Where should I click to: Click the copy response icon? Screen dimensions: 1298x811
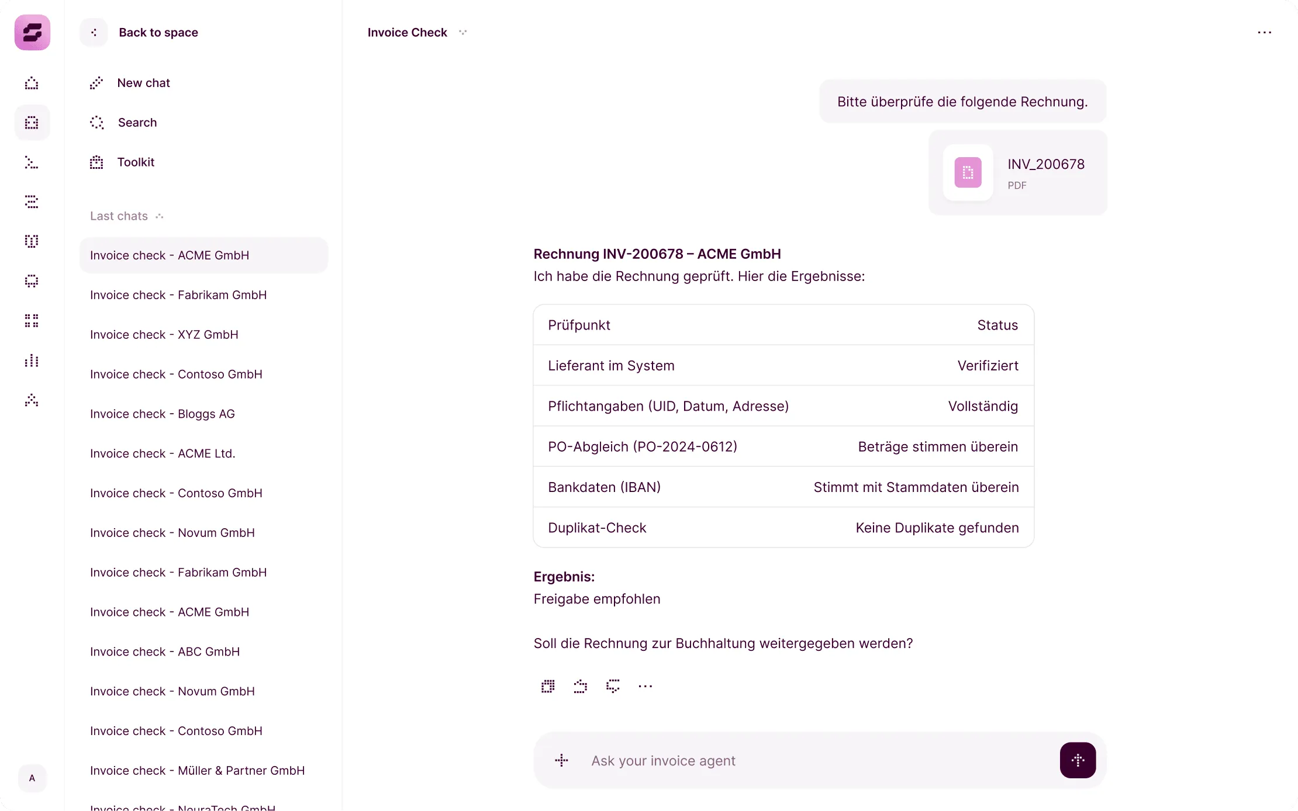pyautogui.click(x=548, y=686)
